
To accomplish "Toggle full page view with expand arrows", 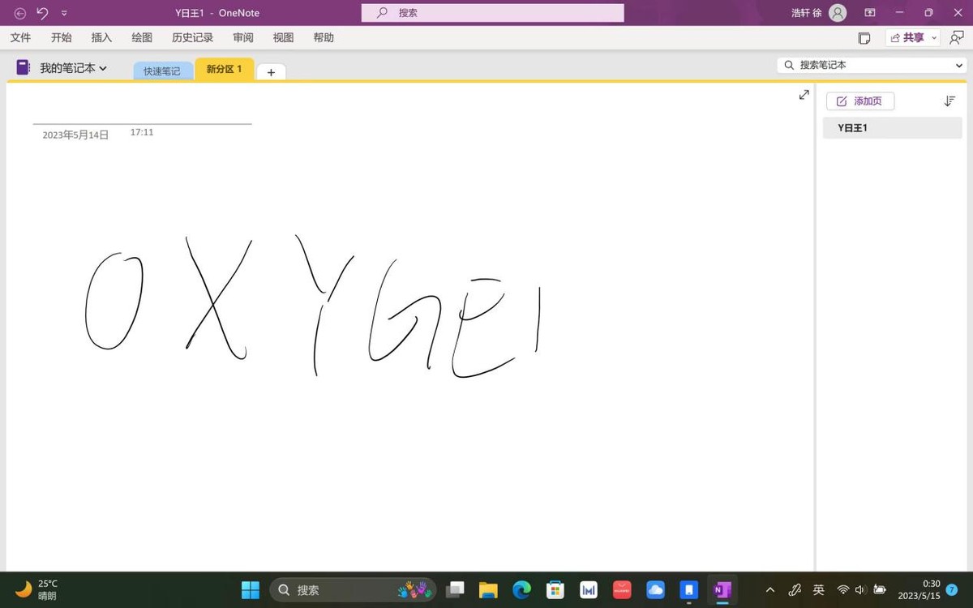I will pos(804,95).
